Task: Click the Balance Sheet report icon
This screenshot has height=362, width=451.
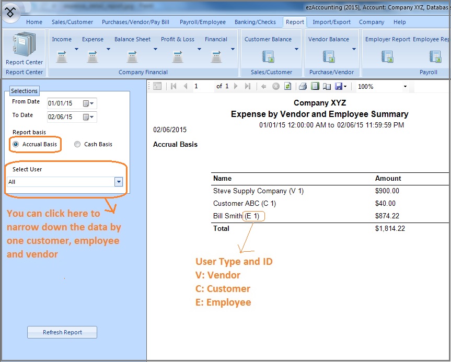Action: [x=132, y=56]
